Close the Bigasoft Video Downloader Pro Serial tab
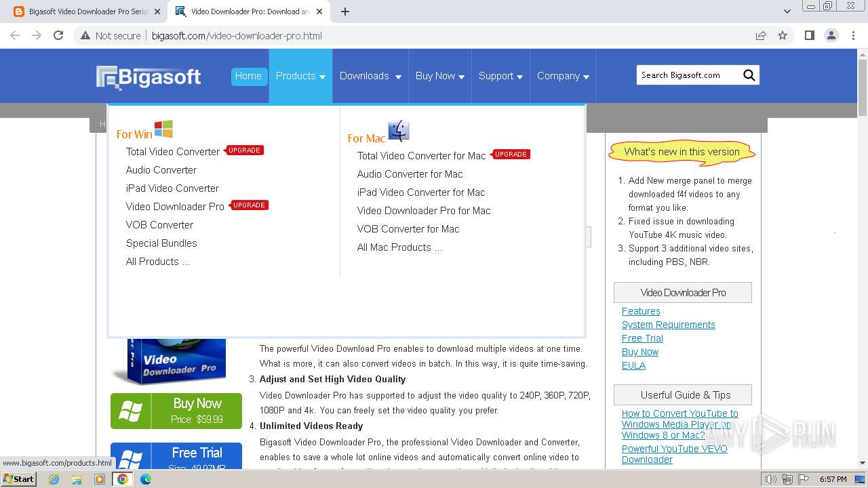The image size is (868, 488). click(x=157, y=12)
